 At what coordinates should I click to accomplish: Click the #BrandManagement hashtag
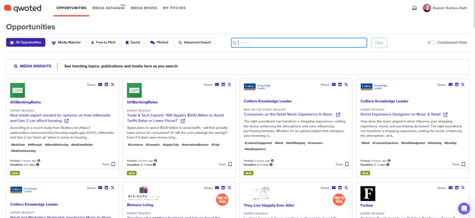pyautogui.click(x=413, y=143)
